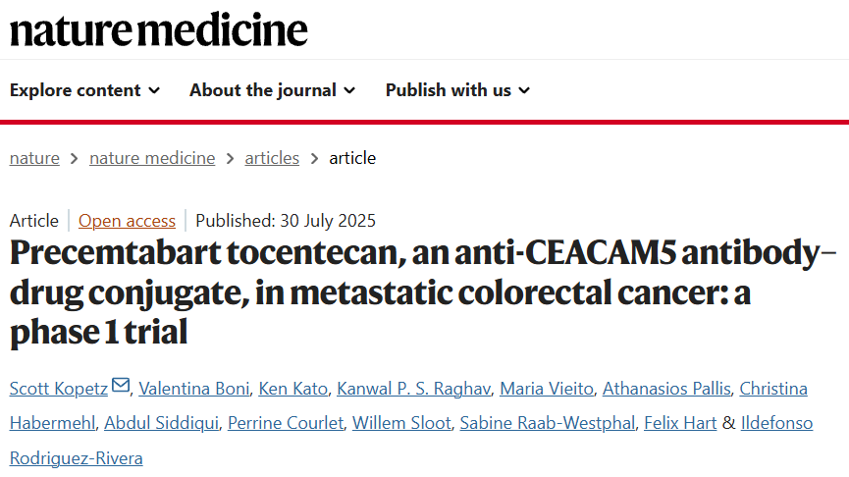The image size is (849, 477).
Task: Go to the nature breadcrumb link
Action: coord(34,158)
